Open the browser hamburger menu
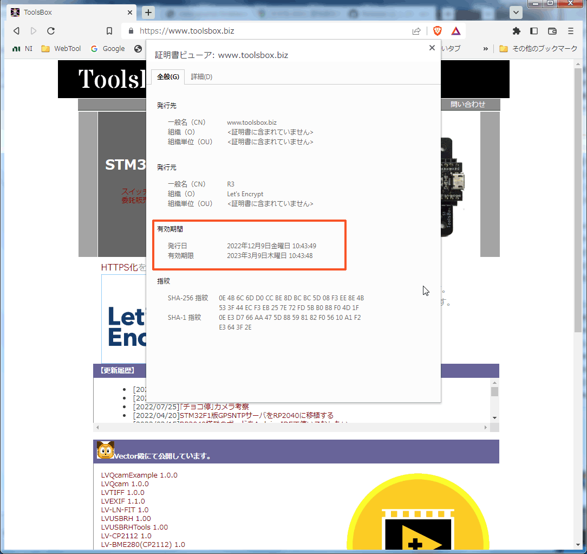This screenshot has width=587, height=554. [571, 31]
